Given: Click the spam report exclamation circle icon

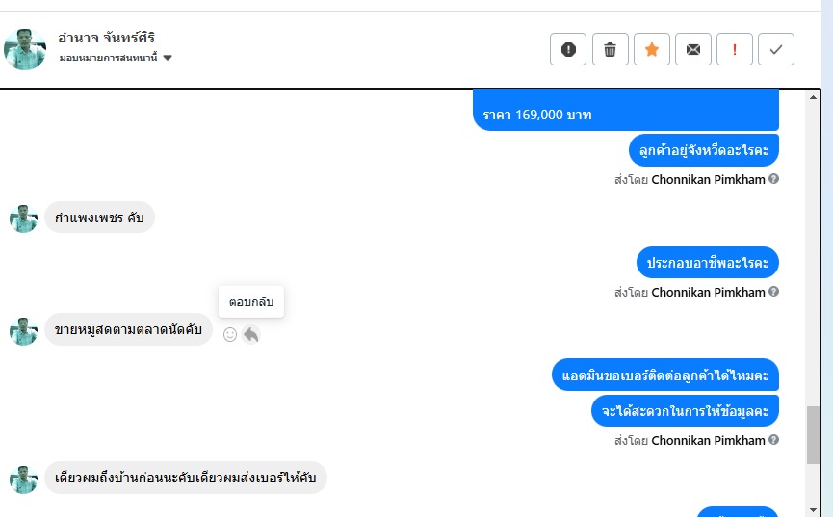Looking at the screenshot, I should [568, 49].
